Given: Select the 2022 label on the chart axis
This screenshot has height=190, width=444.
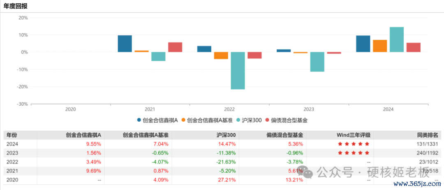Looking at the screenshot, I should tap(229, 109).
